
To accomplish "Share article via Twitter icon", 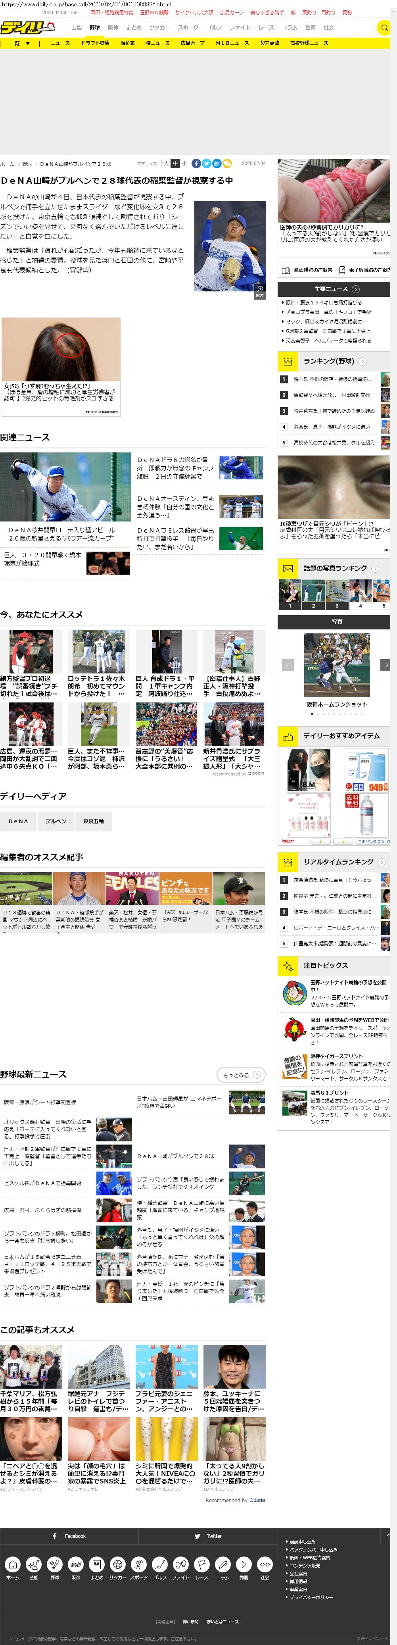I will pyautogui.click(x=206, y=164).
